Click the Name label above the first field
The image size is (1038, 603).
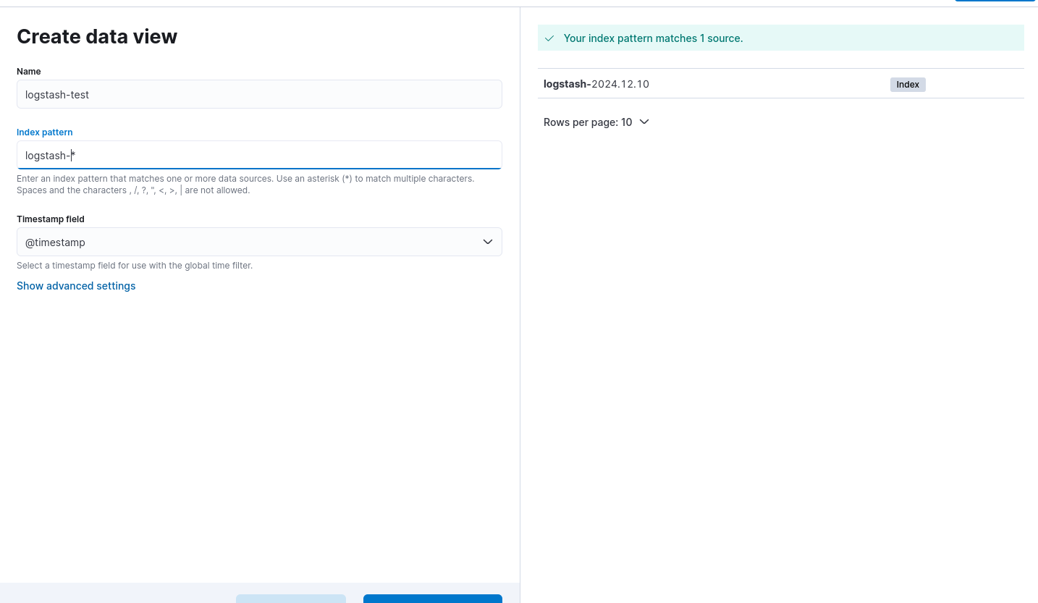pyautogui.click(x=29, y=72)
